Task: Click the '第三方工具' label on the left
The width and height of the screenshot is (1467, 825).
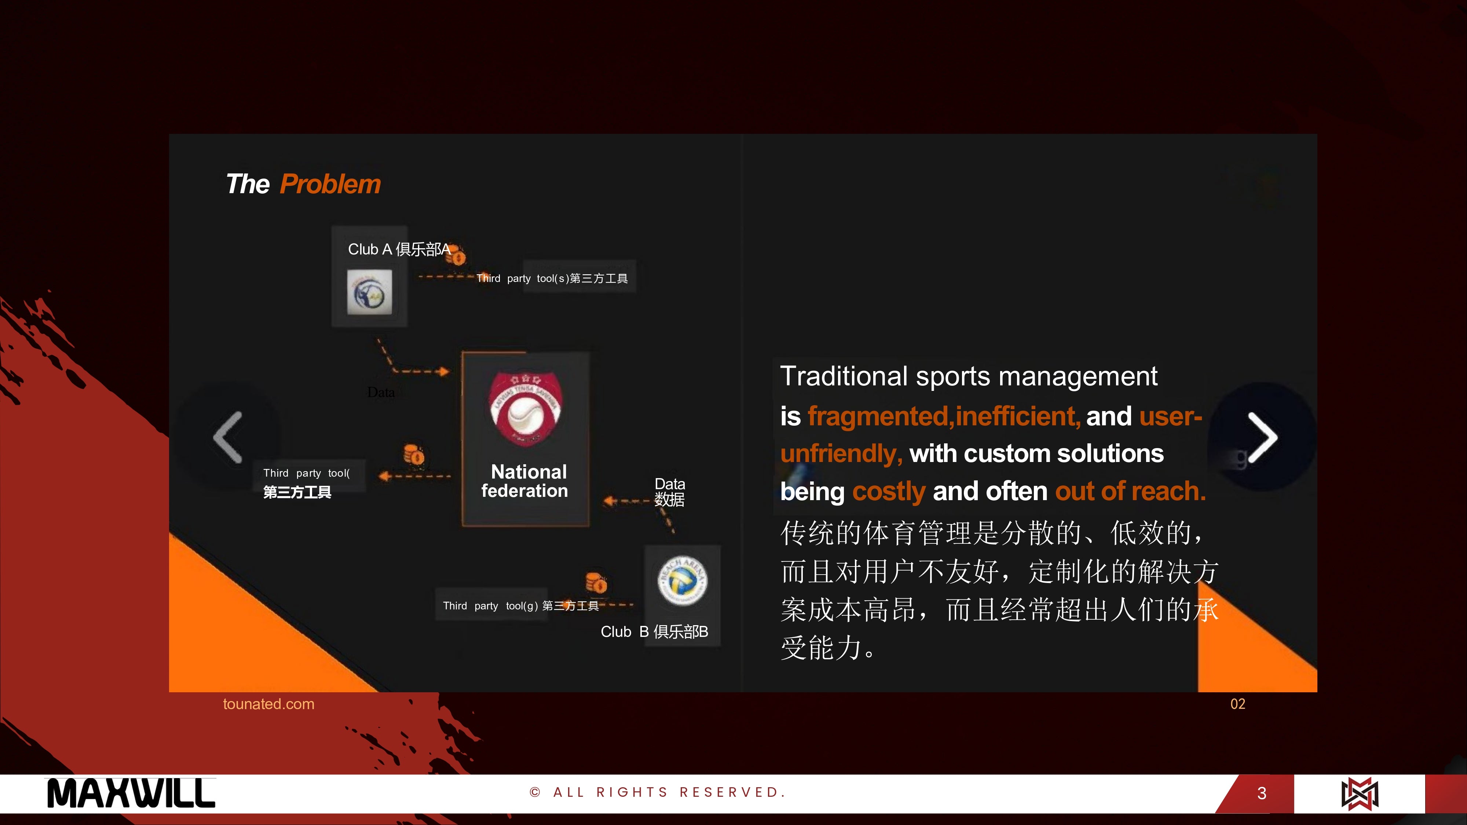Action: pyautogui.click(x=297, y=492)
